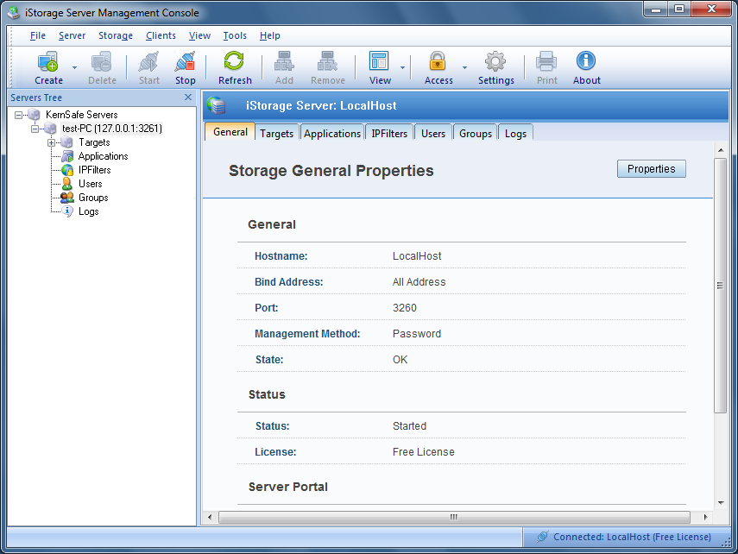Select Logs label in Servers Tree
The height and width of the screenshot is (554, 738).
point(89,211)
